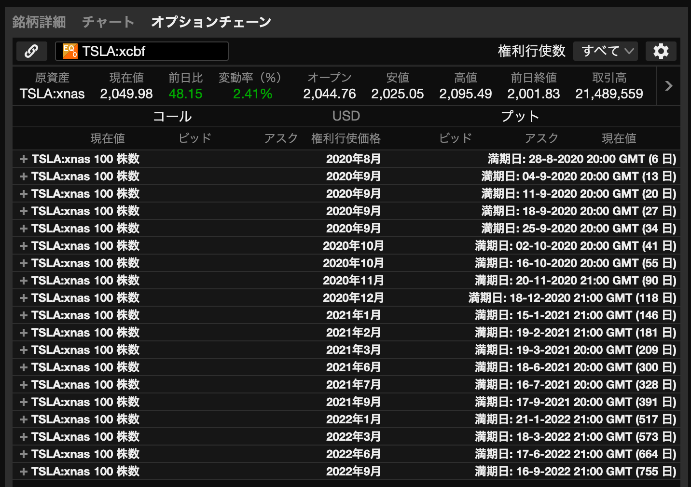Click the プット section header
The height and width of the screenshot is (487, 691).
tap(520, 116)
